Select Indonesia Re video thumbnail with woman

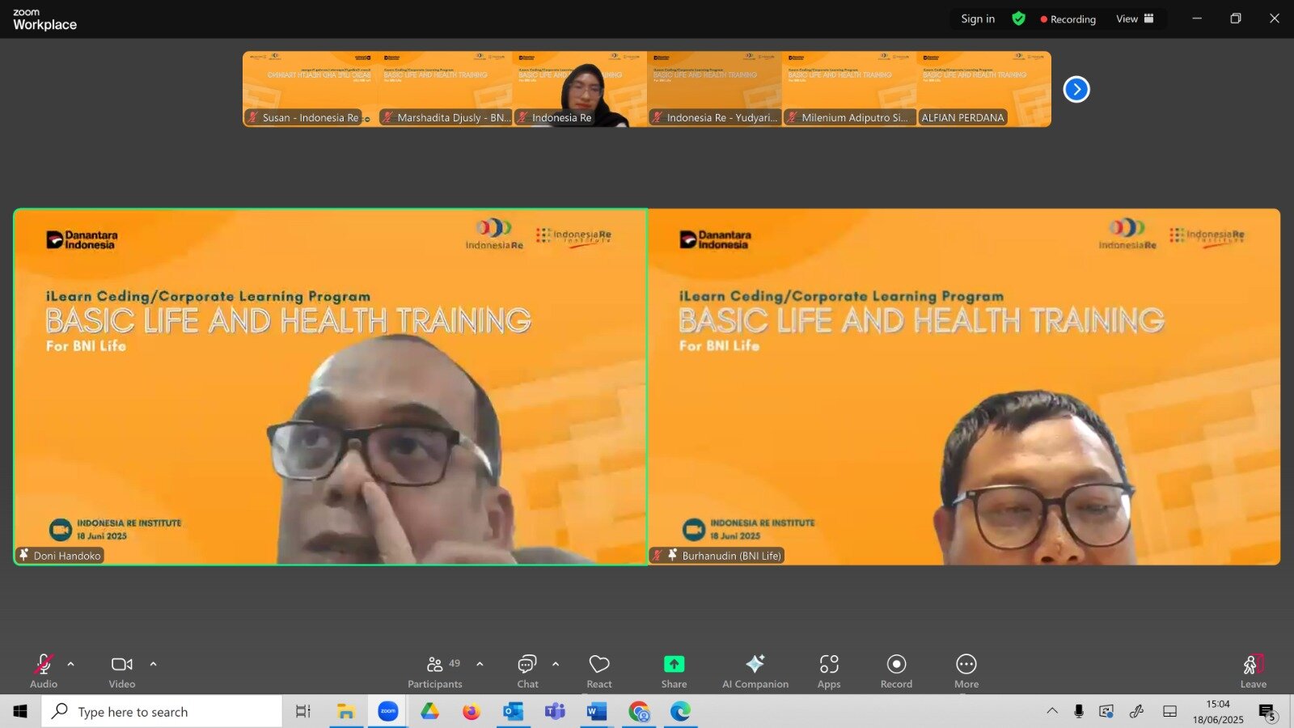tap(580, 89)
